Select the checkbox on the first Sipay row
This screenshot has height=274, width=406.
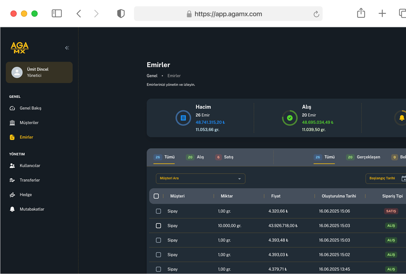(158, 211)
